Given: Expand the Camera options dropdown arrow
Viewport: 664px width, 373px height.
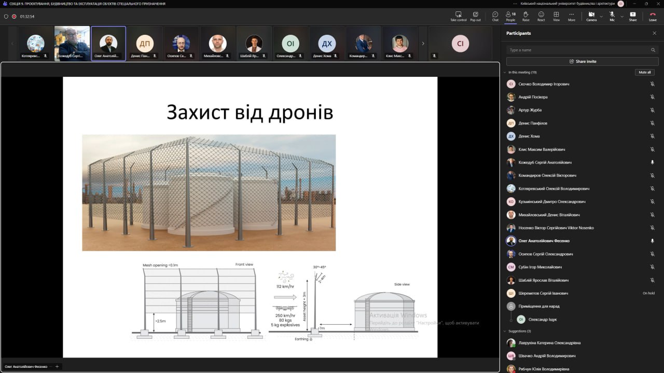Looking at the screenshot, I should pos(601,17).
